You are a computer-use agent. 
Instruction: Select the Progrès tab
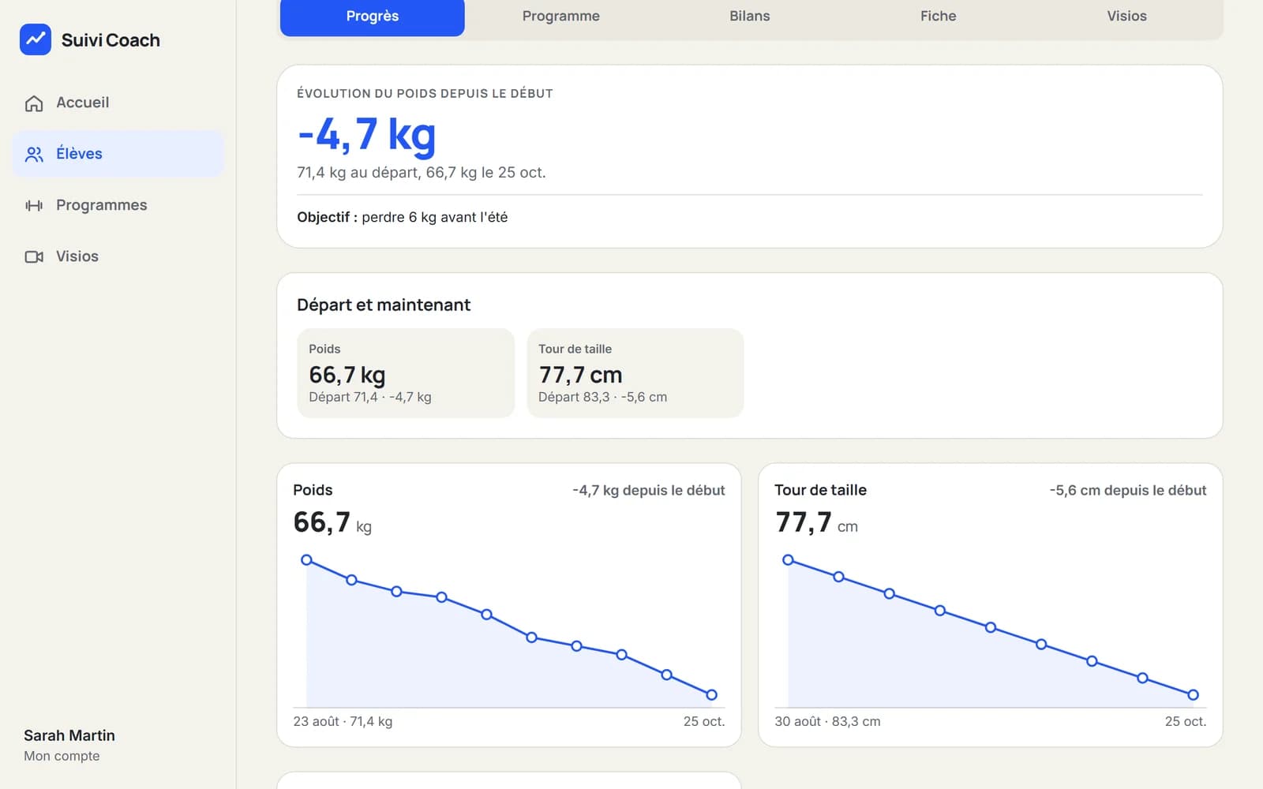click(x=373, y=16)
